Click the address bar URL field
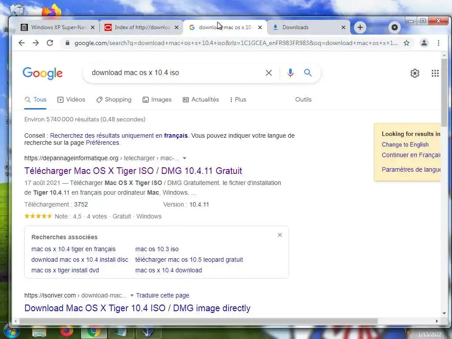The image size is (452, 339). click(236, 43)
